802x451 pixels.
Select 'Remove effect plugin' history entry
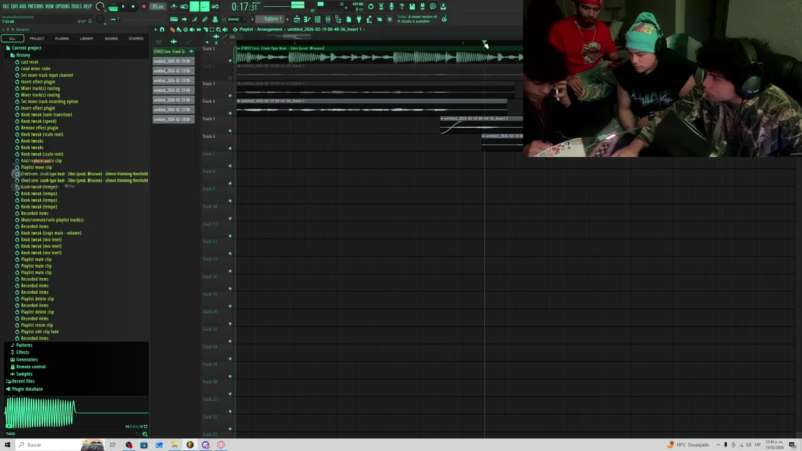[39, 128]
